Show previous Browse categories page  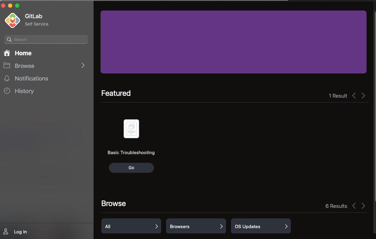(354, 206)
